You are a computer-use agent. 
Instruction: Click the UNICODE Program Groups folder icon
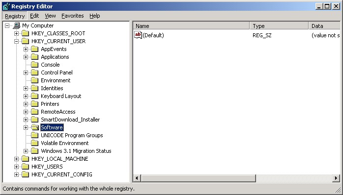point(35,135)
